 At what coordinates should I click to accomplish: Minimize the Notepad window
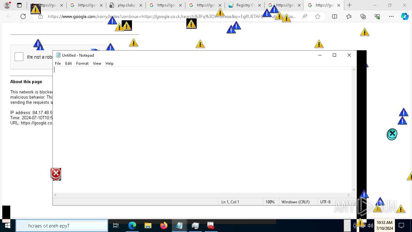coord(320,55)
